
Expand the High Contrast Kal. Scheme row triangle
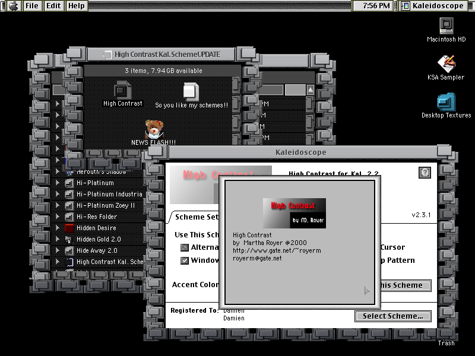(x=58, y=262)
